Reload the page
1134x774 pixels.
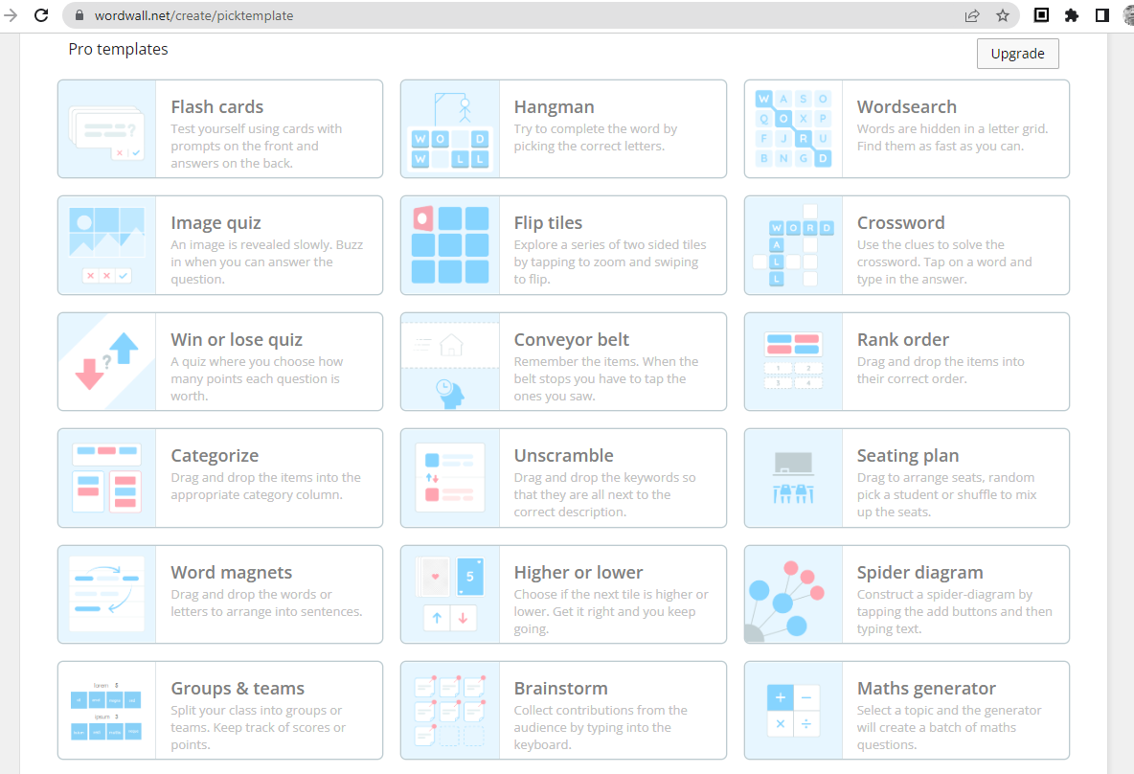(x=41, y=15)
